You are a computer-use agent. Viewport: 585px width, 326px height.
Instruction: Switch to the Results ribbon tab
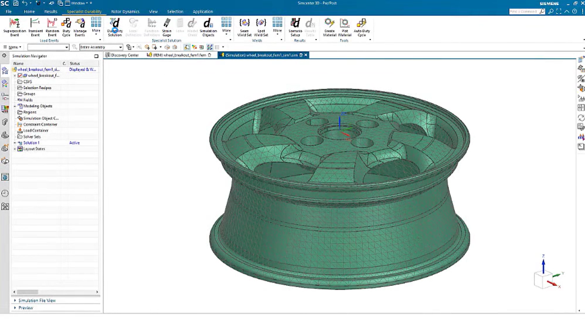pos(51,12)
